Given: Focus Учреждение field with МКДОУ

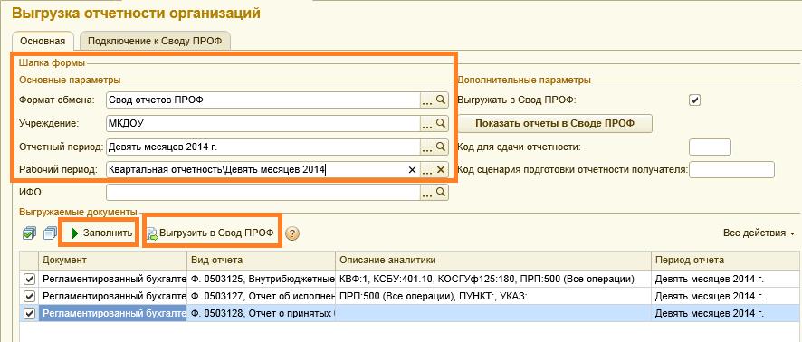Looking at the screenshot, I should pyautogui.click(x=263, y=123).
